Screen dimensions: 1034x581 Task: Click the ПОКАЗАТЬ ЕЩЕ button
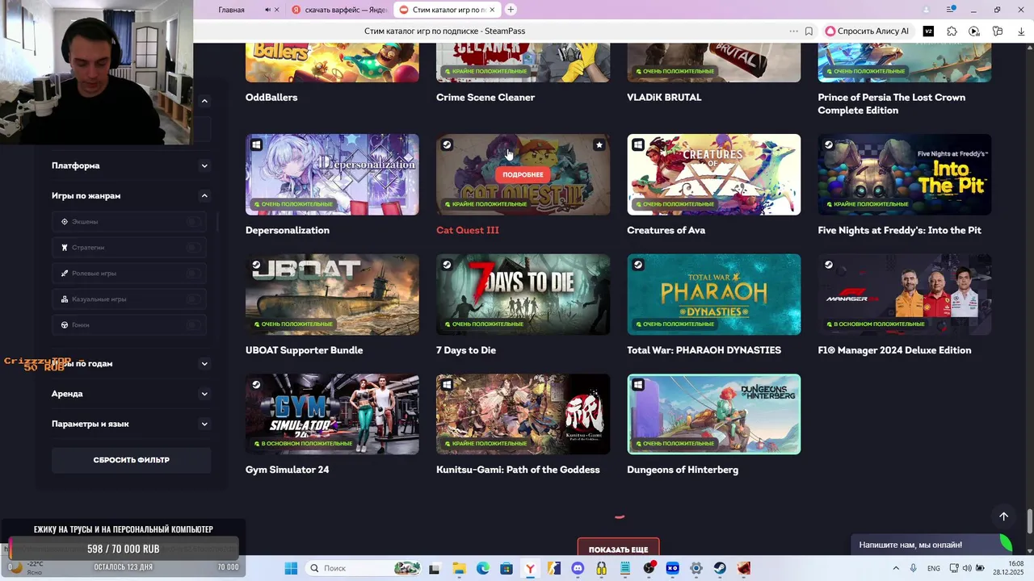click(618, 549)
